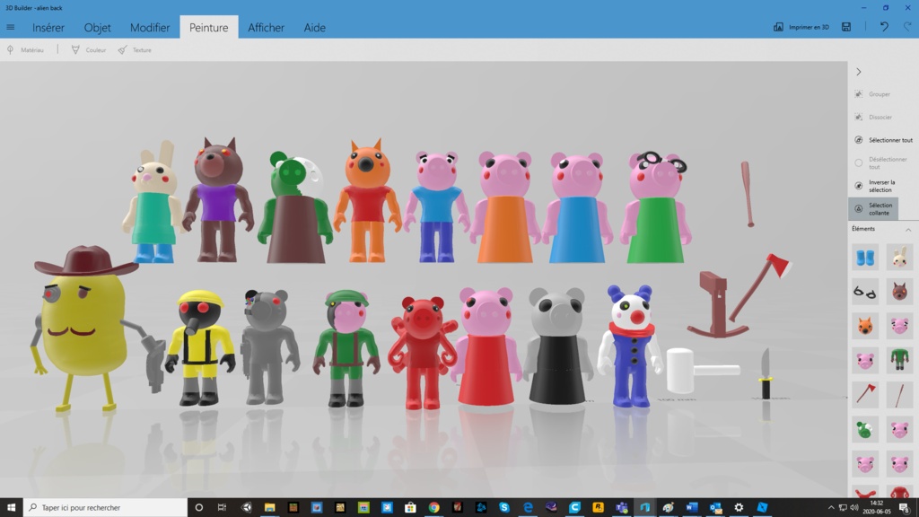This screenshot has height=517, width=919.
Task: Undo the last action
Action: point(884,27)
